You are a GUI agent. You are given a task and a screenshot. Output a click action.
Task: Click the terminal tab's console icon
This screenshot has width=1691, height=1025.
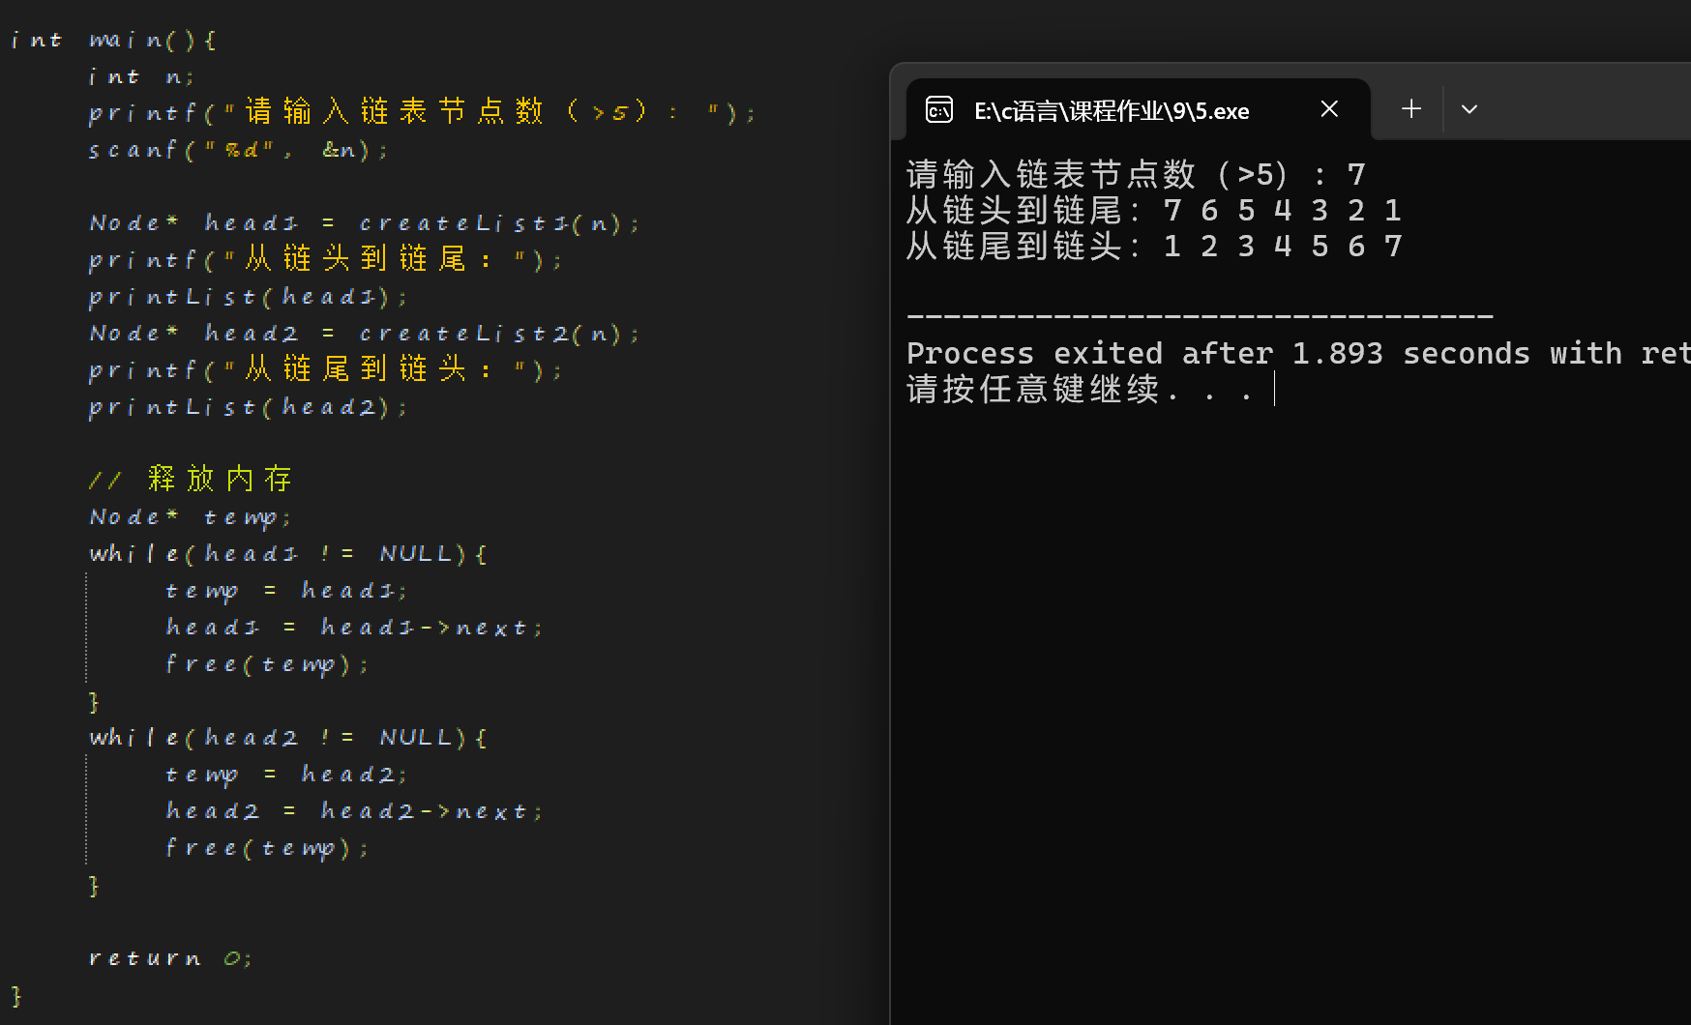(x=938, y=110)
